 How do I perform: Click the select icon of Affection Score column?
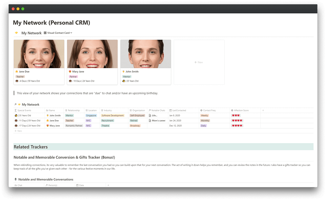coord(232,111)
